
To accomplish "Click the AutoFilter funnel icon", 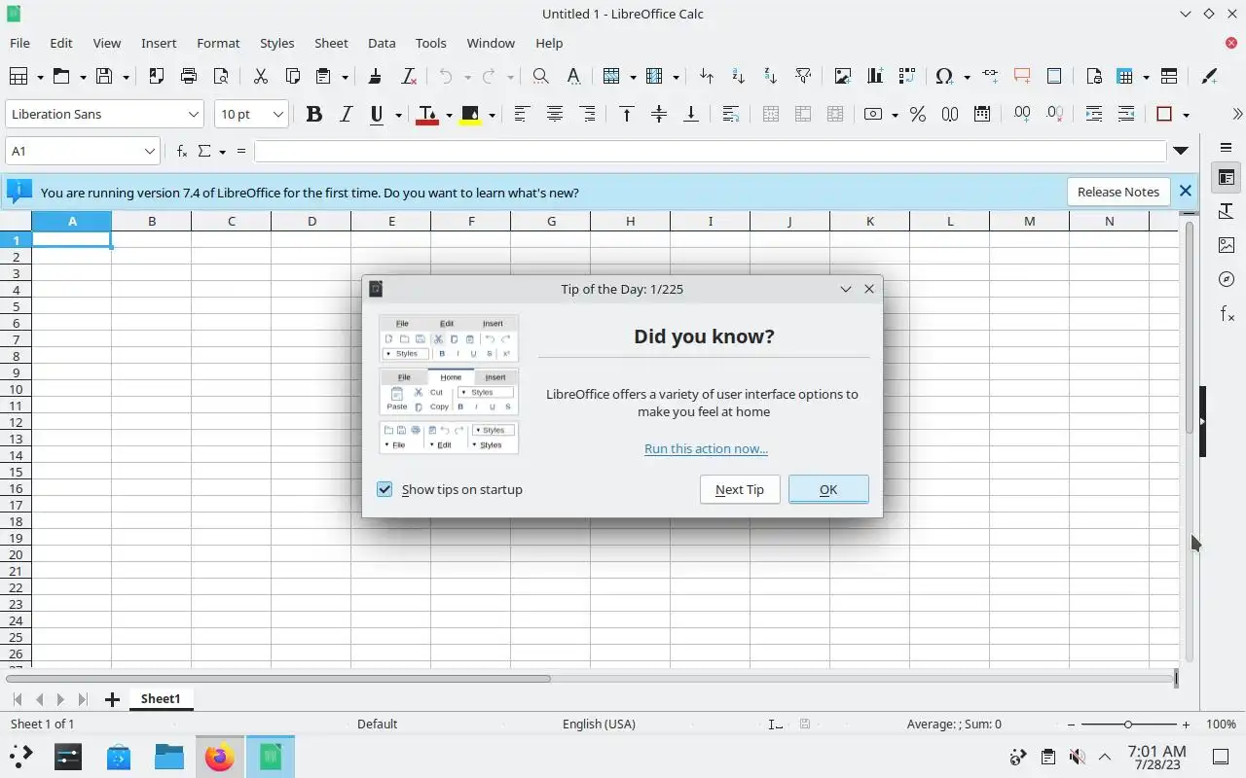I will pyautogui.click(x=803, y=76).
